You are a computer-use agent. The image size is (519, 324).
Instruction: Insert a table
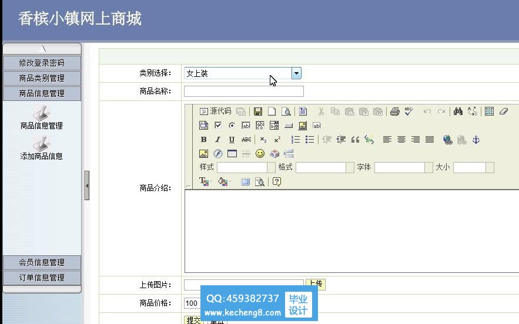(x=232, y=154)
